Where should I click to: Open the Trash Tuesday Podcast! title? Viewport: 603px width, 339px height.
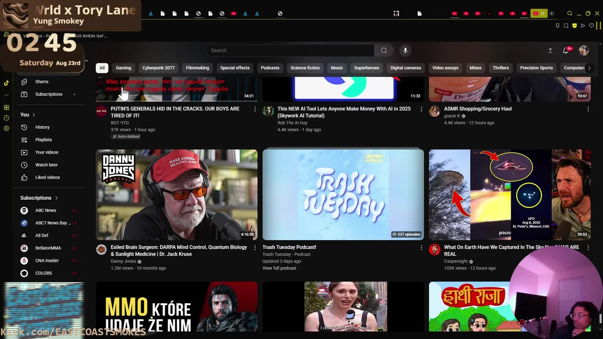(x=289, y=247)
